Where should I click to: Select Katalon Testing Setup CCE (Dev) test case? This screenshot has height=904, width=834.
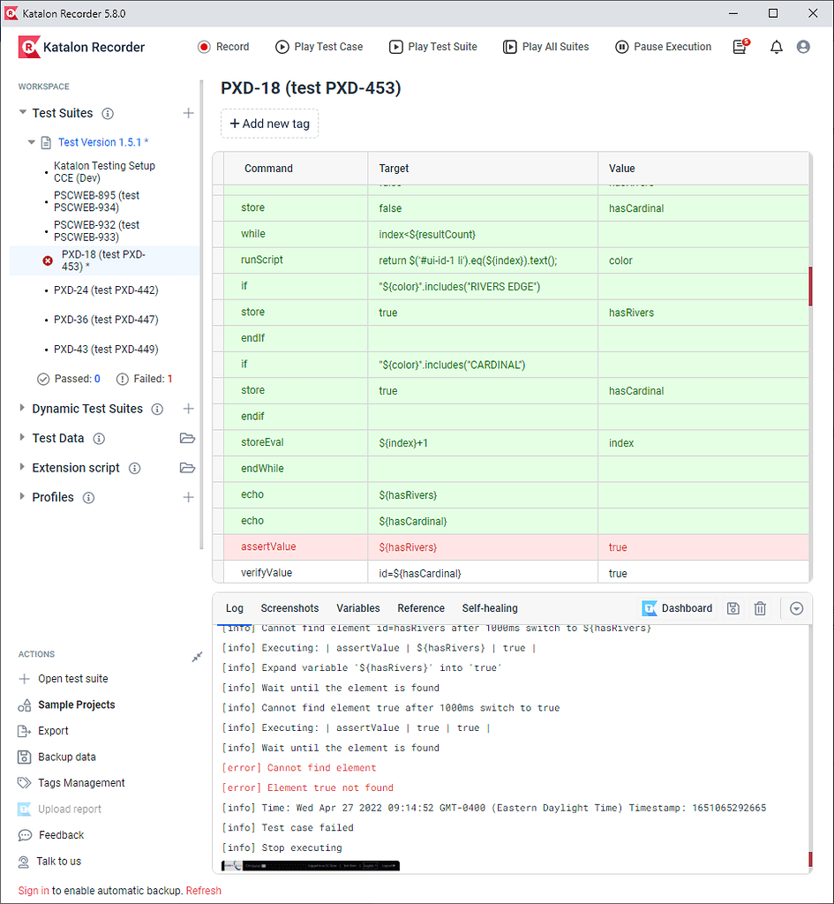(104, 172)
